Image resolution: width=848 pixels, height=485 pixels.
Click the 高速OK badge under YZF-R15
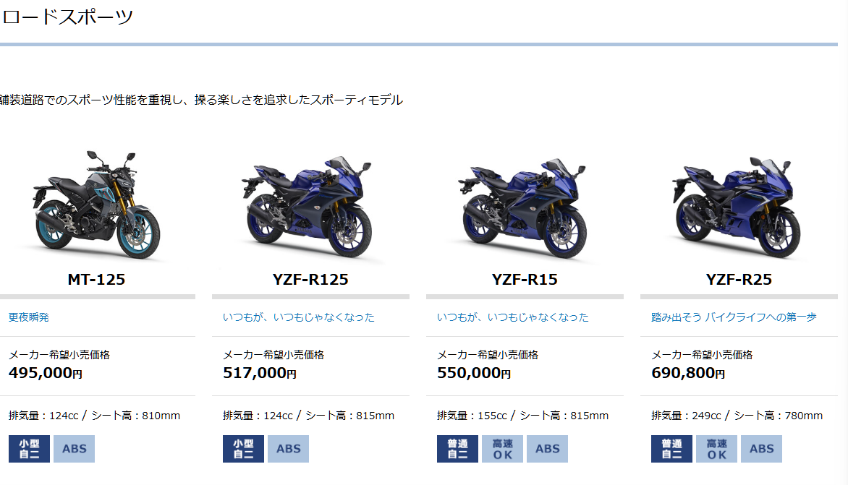pyautogui.click(x=502, y=449)
